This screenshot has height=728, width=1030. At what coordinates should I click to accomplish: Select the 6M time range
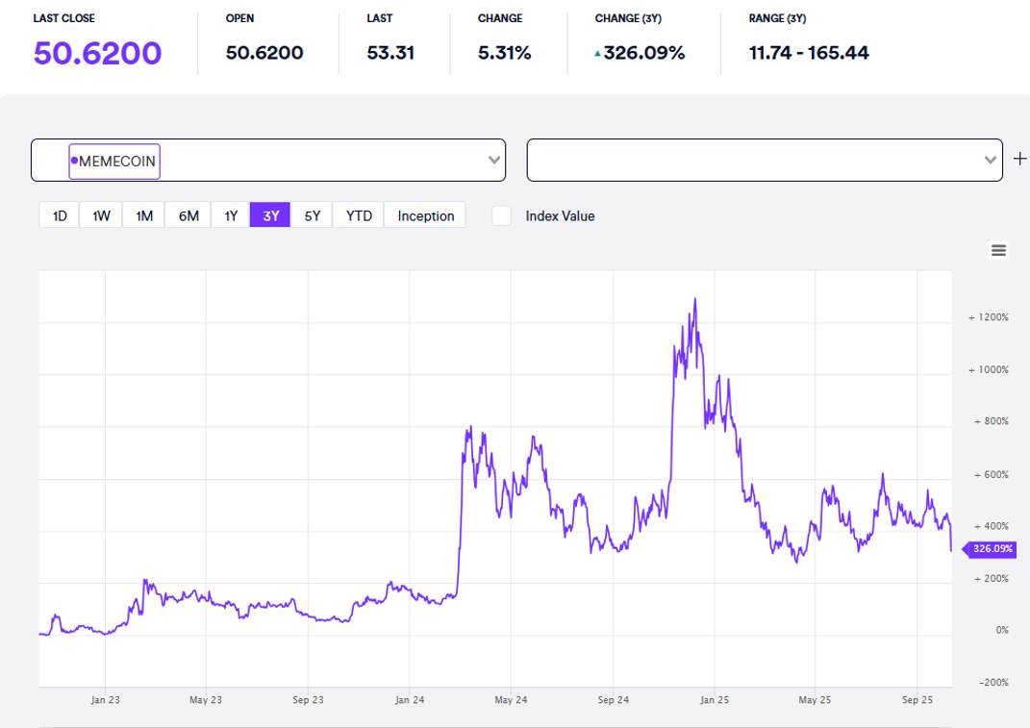coord(188,215)
